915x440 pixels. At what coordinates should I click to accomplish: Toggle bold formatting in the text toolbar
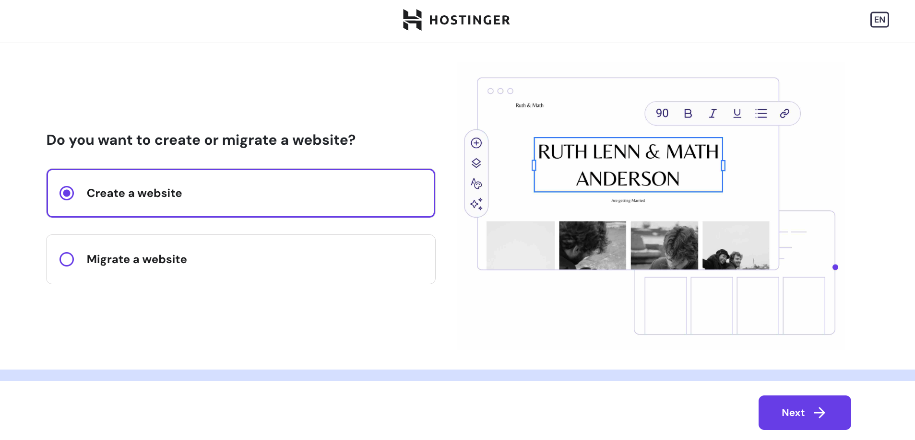point(688,113)
